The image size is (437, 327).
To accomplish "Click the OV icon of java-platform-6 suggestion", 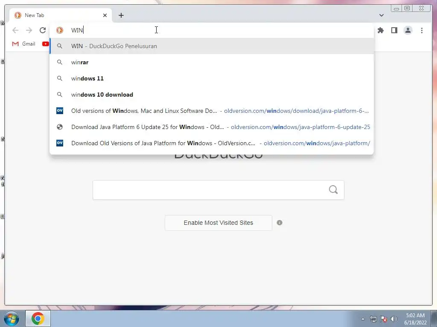I will 60,111.
